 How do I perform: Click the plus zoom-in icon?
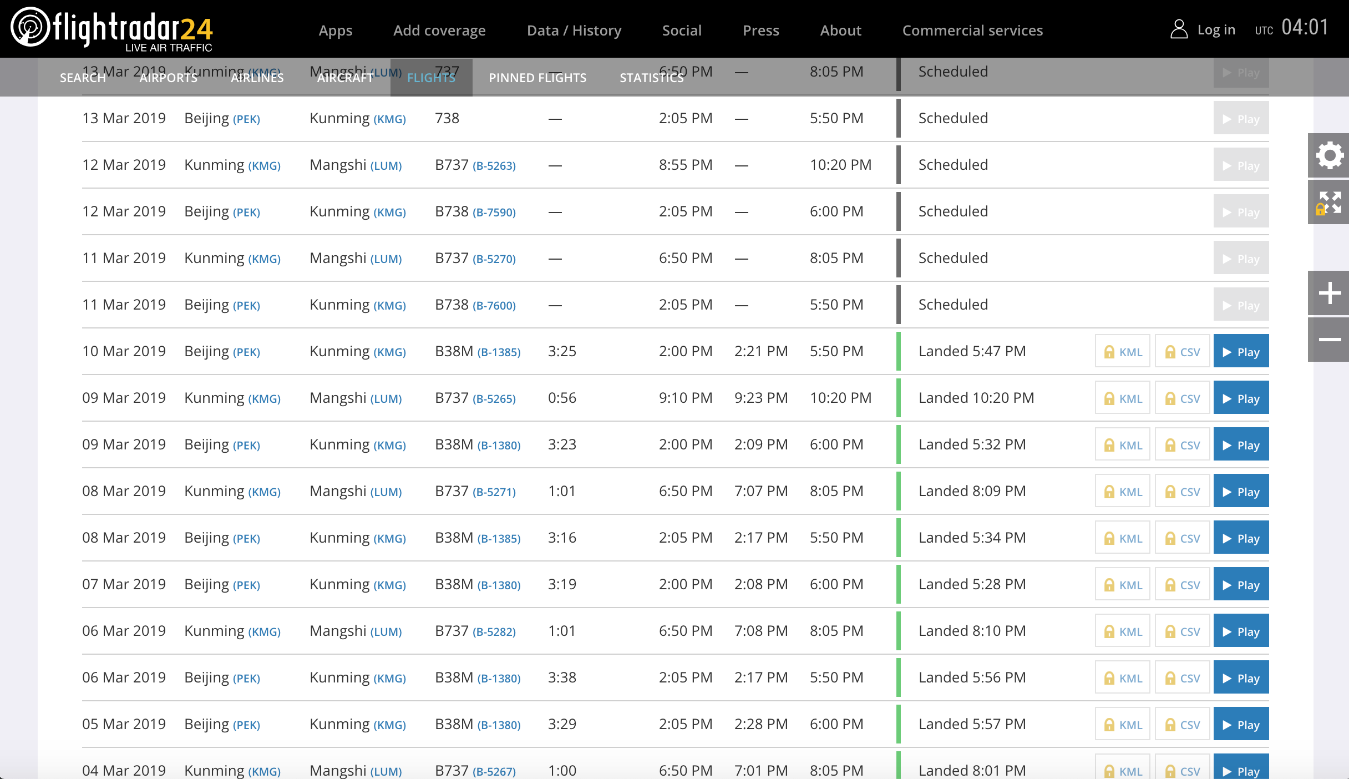(x=1329, y=293)
